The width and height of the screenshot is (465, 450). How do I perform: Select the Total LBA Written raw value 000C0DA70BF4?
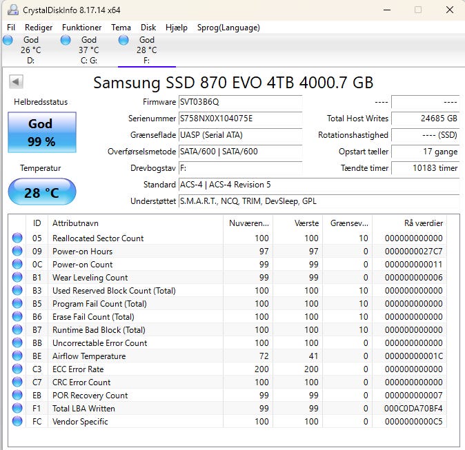coord(413,408)
